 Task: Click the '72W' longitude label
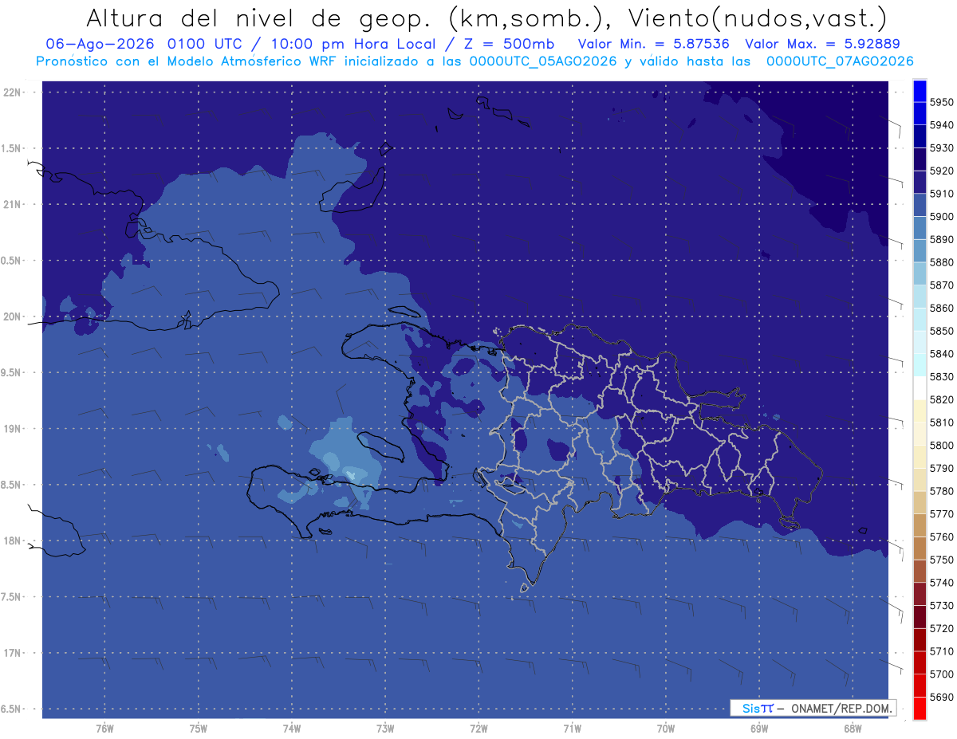(x=478, y=729)
